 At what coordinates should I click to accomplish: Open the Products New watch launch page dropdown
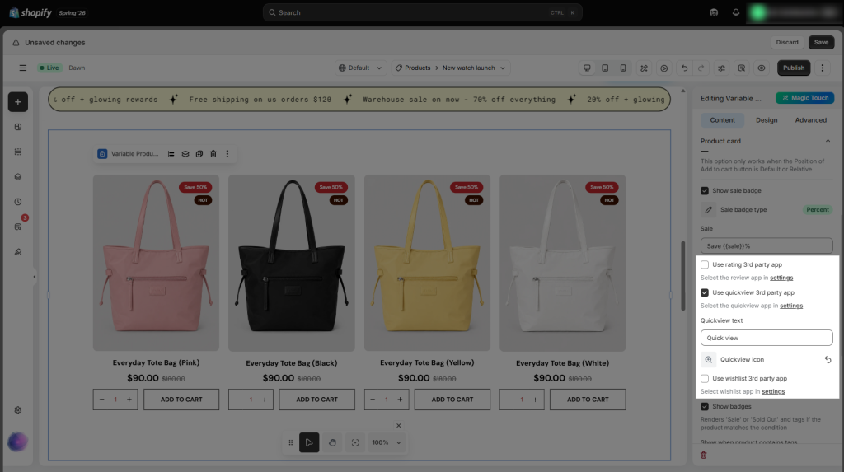click(451, 68)
